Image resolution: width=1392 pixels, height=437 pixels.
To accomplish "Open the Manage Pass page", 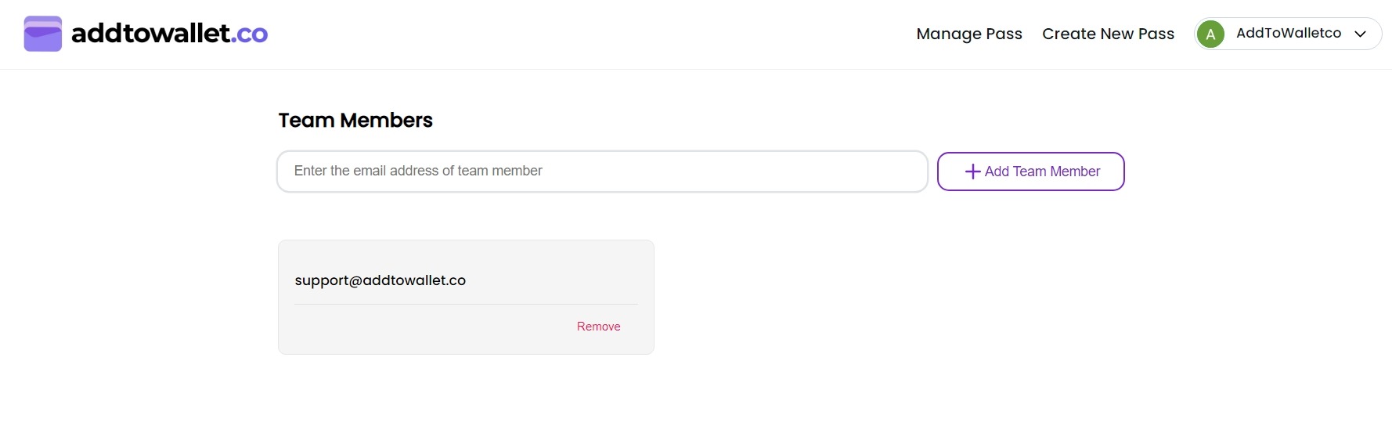I will (x=969, y=34).
